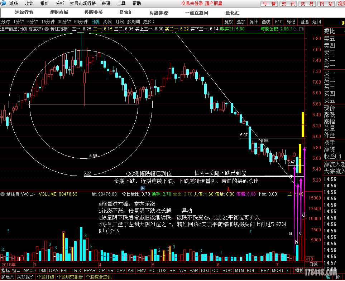Open 关联报价 at bottom

point(25,277)
